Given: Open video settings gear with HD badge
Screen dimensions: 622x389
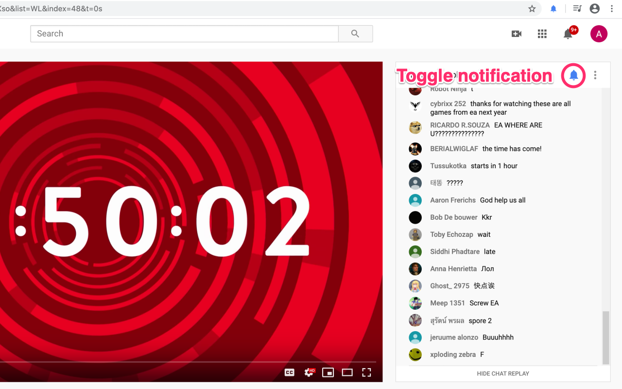Looking at the screenshot, I should coord(309,372).
